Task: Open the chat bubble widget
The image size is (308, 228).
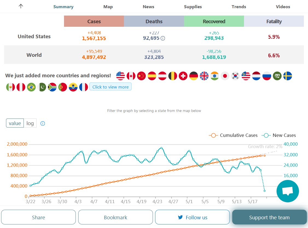Action: pyautogui.click(x=287, y=191)
